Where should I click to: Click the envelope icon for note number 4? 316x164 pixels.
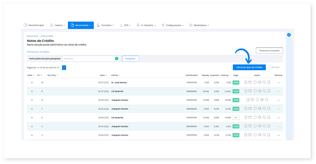point(250,135)
